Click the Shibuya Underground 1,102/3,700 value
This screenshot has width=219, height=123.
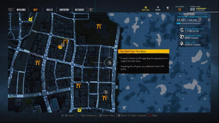tap(192, 31)
